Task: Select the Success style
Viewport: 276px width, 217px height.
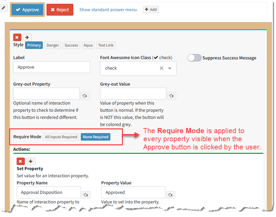Action: 71,45
